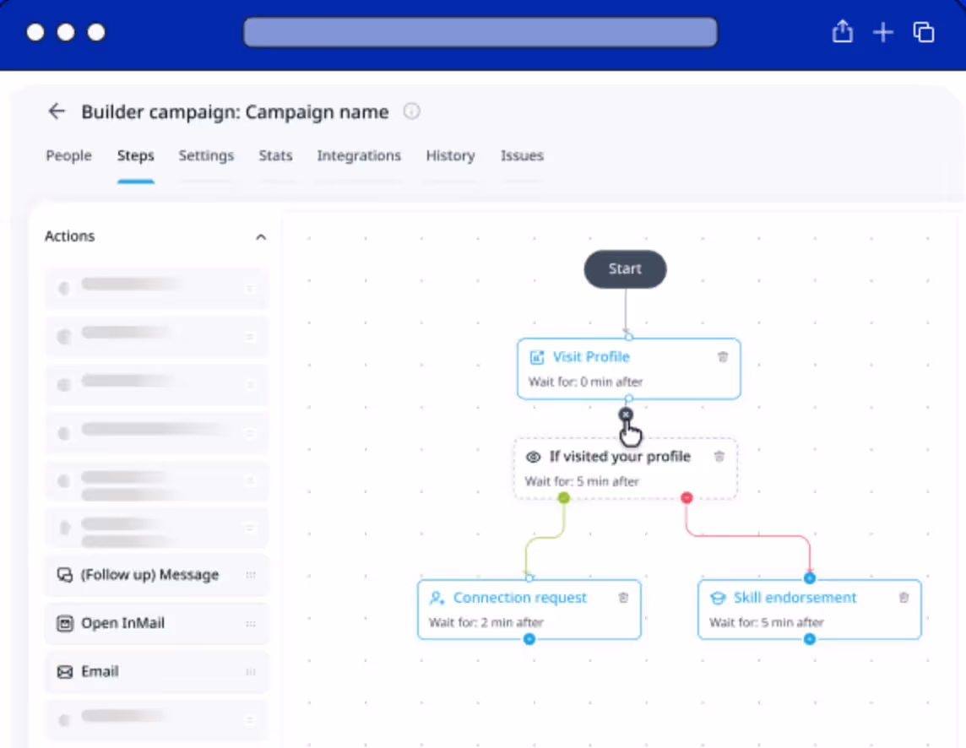Click the Start node
The width and height of the screenshot is (966, 748).
[x=625, y=268]
